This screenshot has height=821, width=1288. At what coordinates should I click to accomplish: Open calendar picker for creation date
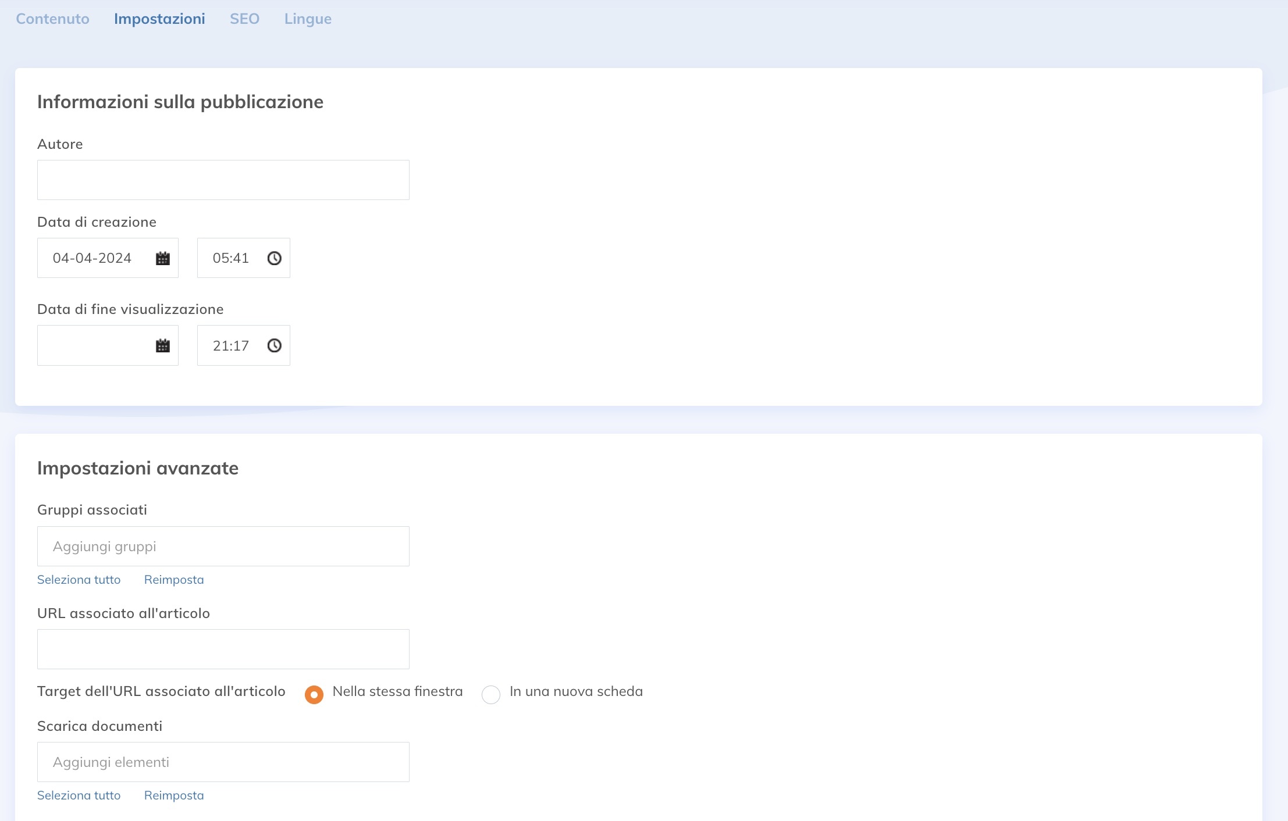163,258
